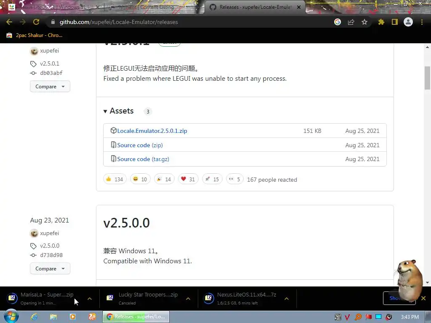431x323 pixels.
Task: Open the fourth pinned taskbar app icon
Action: click(x=92, y=317)
